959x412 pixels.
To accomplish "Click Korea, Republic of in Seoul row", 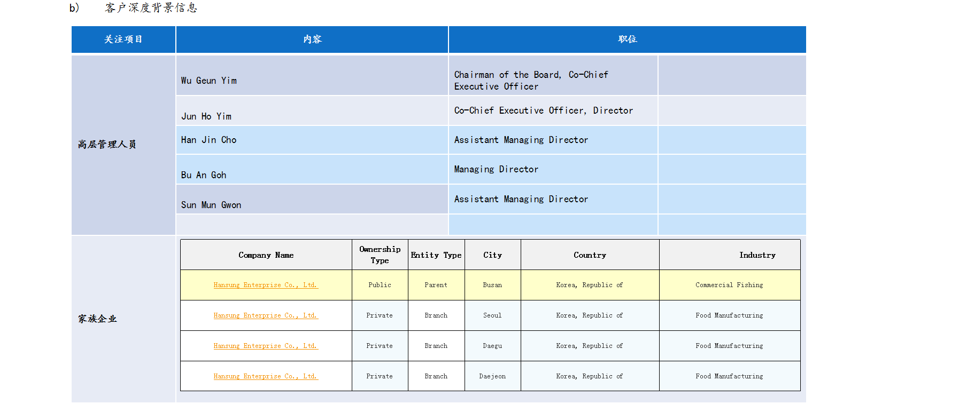I will 590,315.
